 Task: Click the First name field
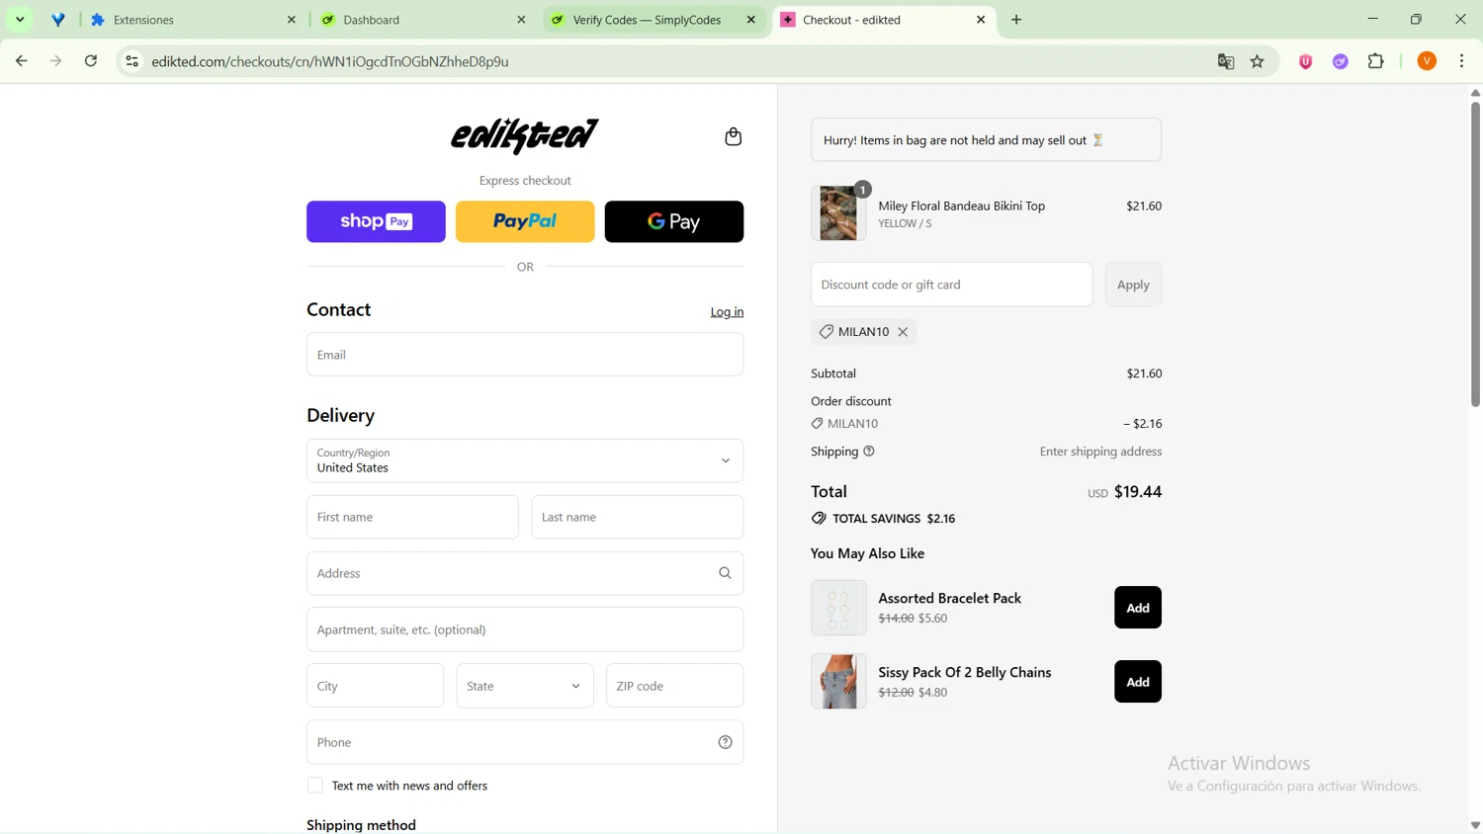(x=412, y=517)
